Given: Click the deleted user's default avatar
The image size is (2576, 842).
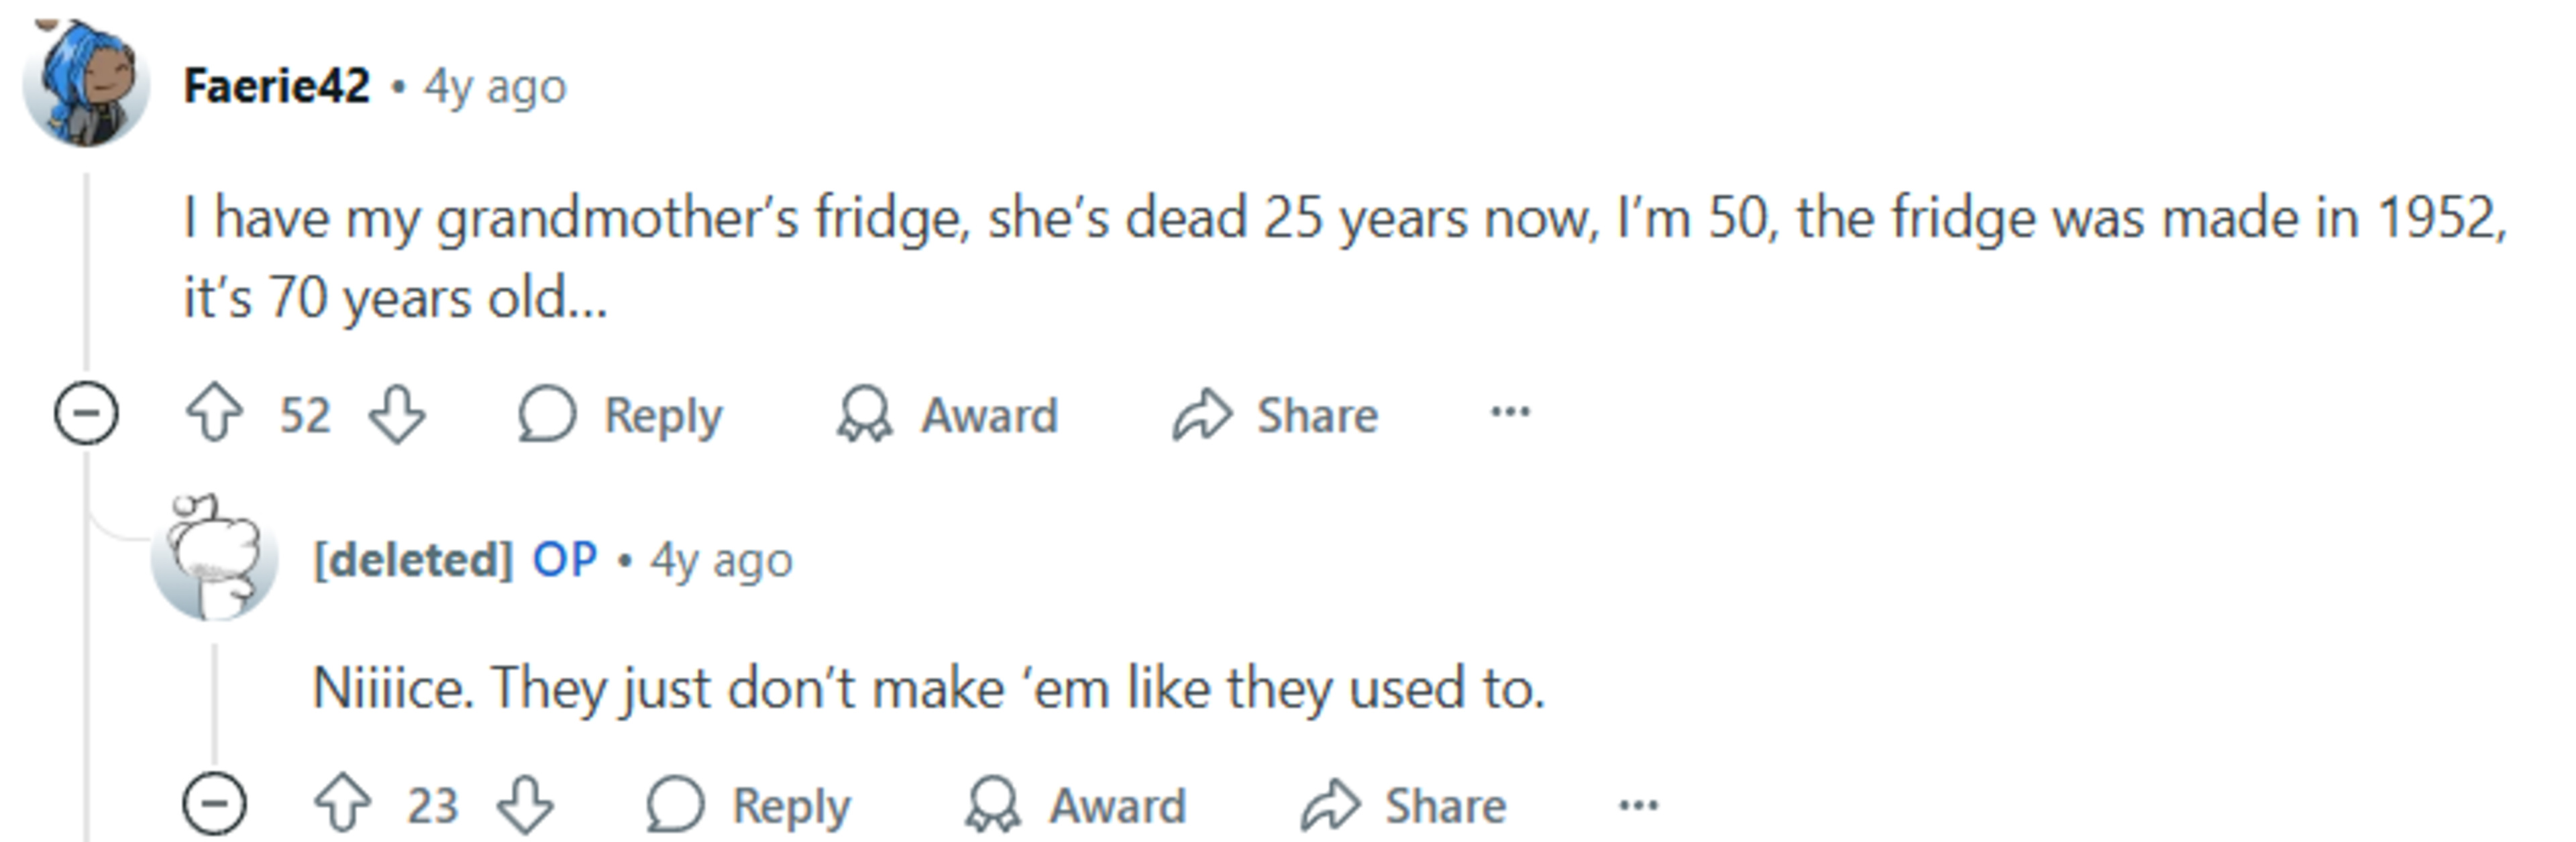Looking at the screenshot, I should (214, 556).
